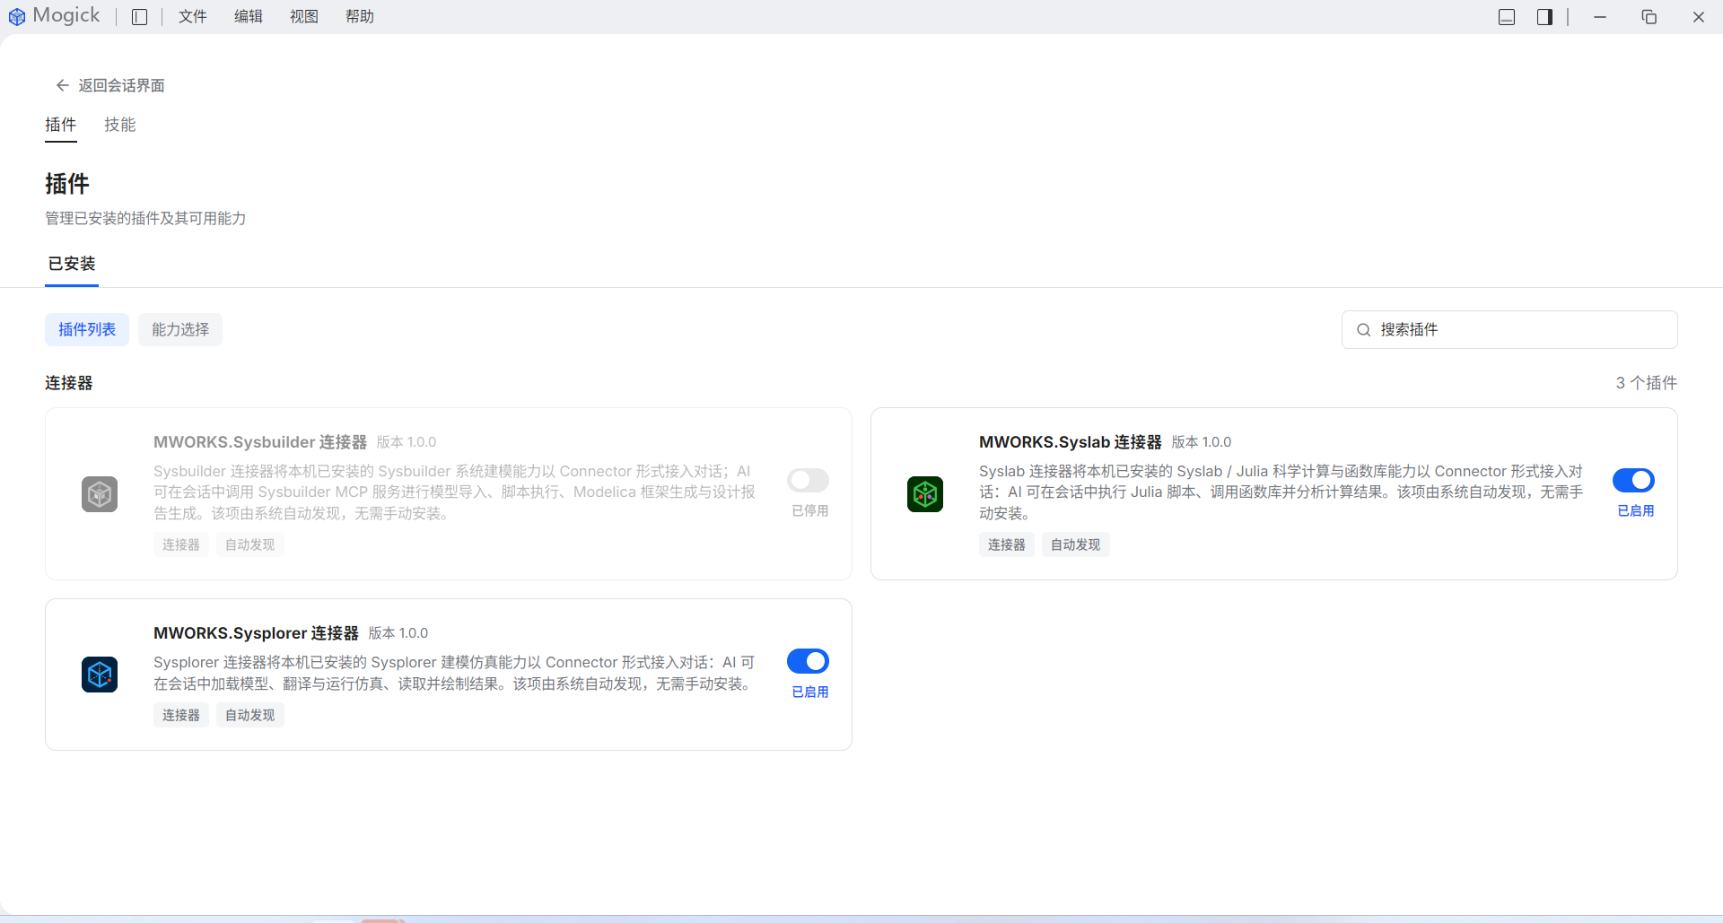This screenshot has height=923, width=1723.
Task: Open the 帮助 menu
Action: (x=360, y=17)
